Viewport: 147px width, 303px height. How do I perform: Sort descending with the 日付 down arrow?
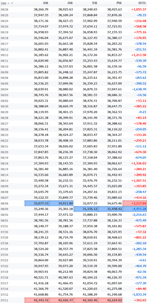pyautogui.click(x=12, y=3)
